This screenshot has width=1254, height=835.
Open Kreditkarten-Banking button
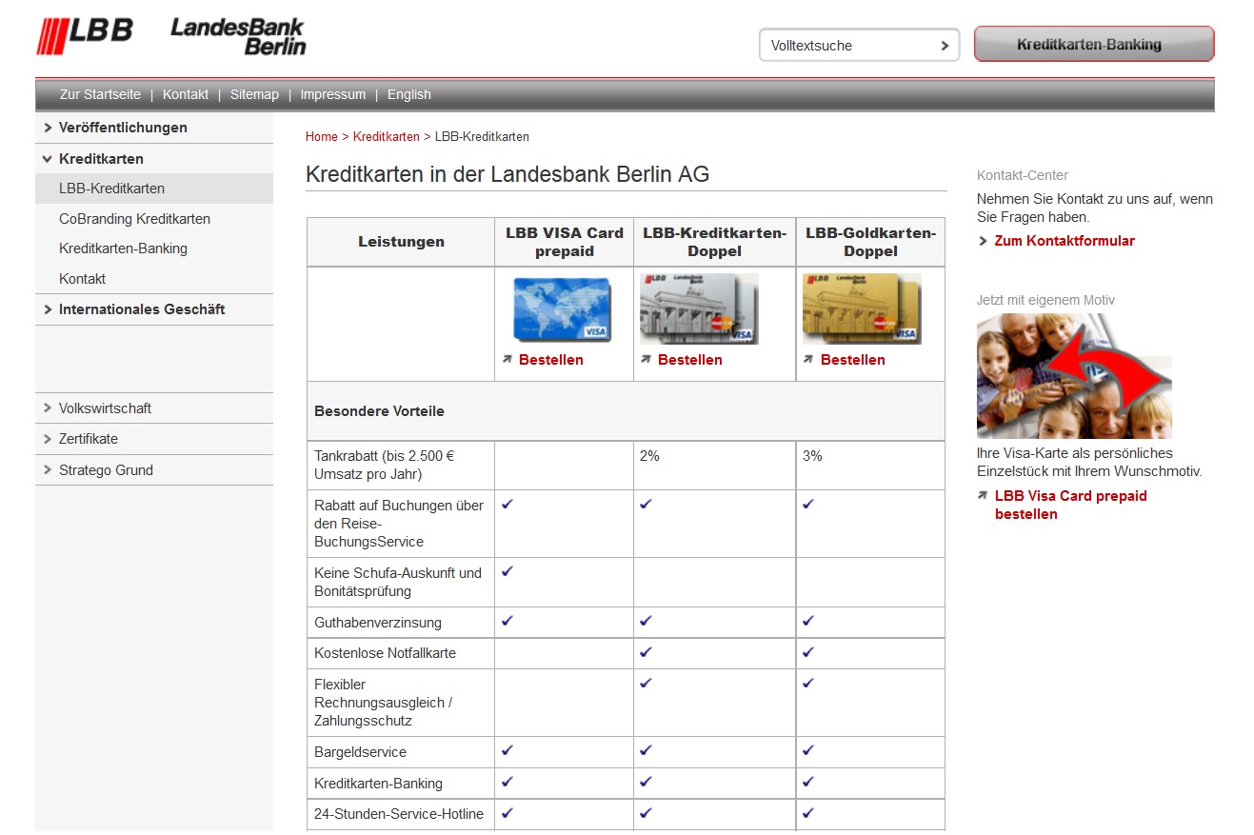point(1094,44)
